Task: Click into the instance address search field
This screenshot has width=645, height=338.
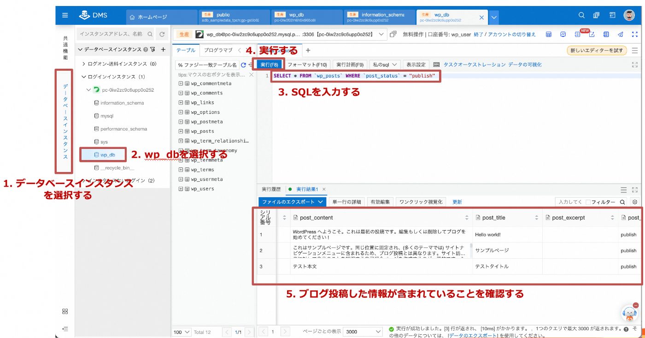Action: (115, 34)
